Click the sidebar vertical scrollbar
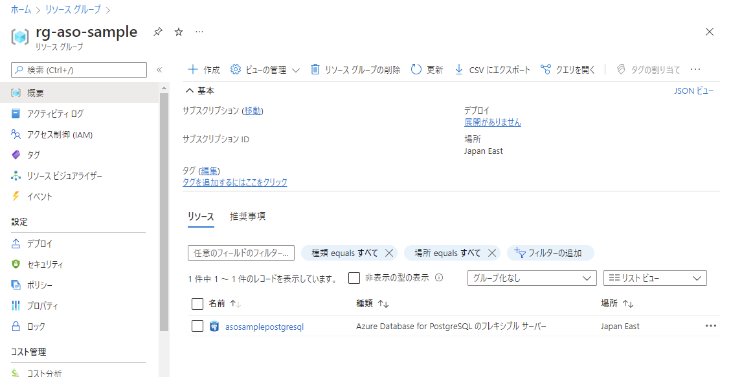The height and width of the screenshot is (377, 731). coord(164,211)
